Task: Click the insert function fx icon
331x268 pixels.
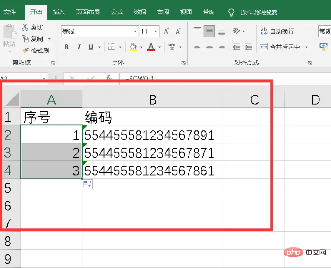Action: click(109, 78)
